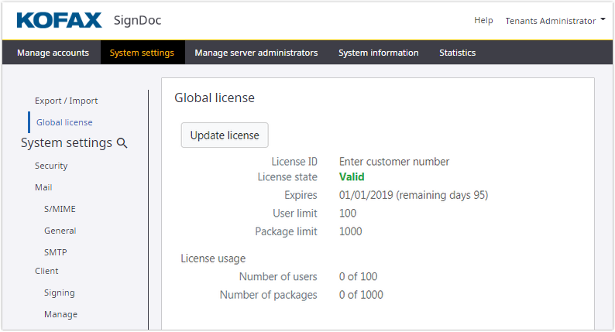615x332 pixels.
Task: Click the System settings search magnifier icon
Action: coord(122,143)
